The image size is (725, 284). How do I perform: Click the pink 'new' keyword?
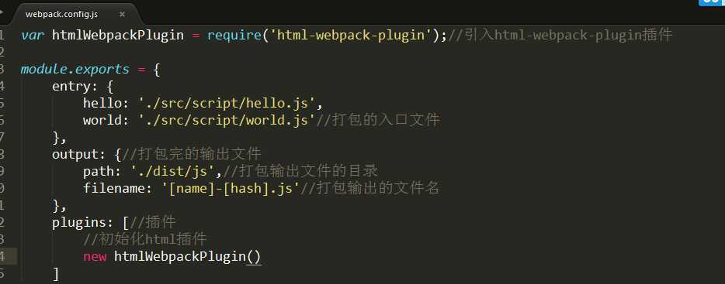coord(95,256)
